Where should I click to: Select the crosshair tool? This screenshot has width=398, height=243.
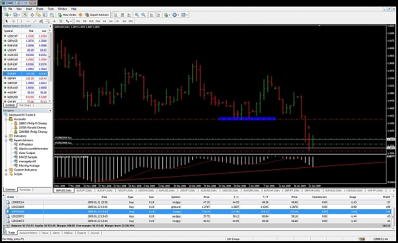(13, 21)
